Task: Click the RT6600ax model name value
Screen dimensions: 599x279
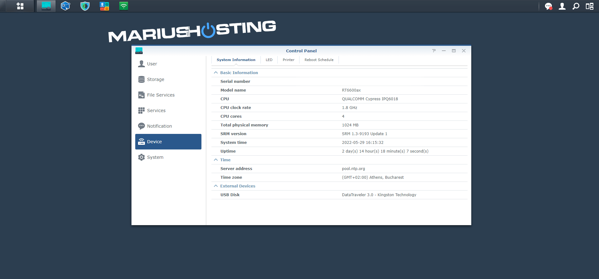Action: pyautogui.click(x=351, y=90)
